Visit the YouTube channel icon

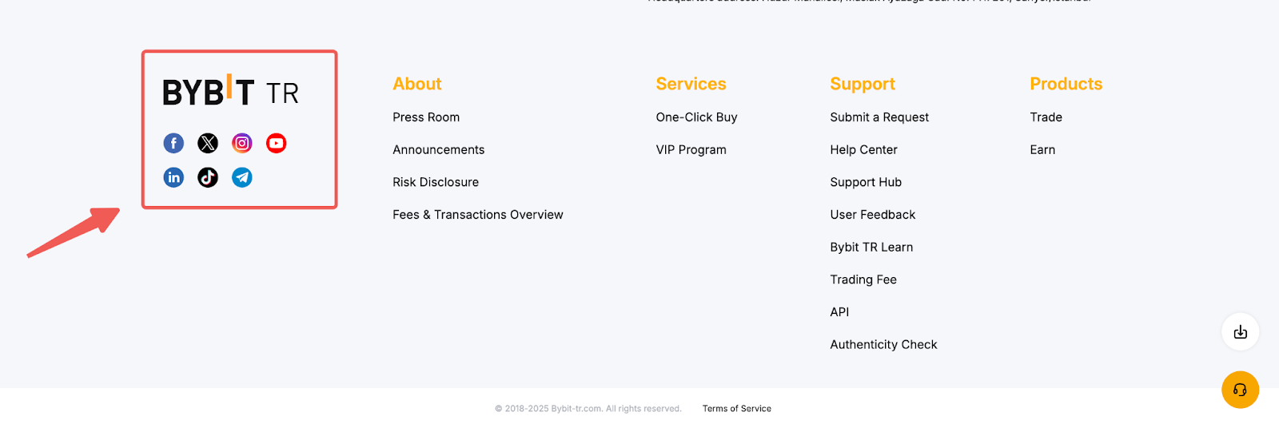tap(277, 143)
